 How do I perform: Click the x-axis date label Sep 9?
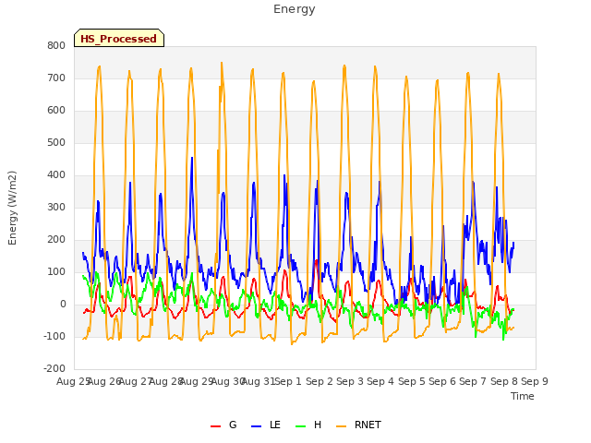[x=535, y=381]
